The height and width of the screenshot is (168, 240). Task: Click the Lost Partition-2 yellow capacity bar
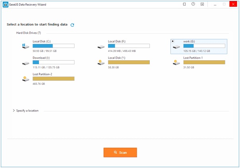tap(53, 79)
